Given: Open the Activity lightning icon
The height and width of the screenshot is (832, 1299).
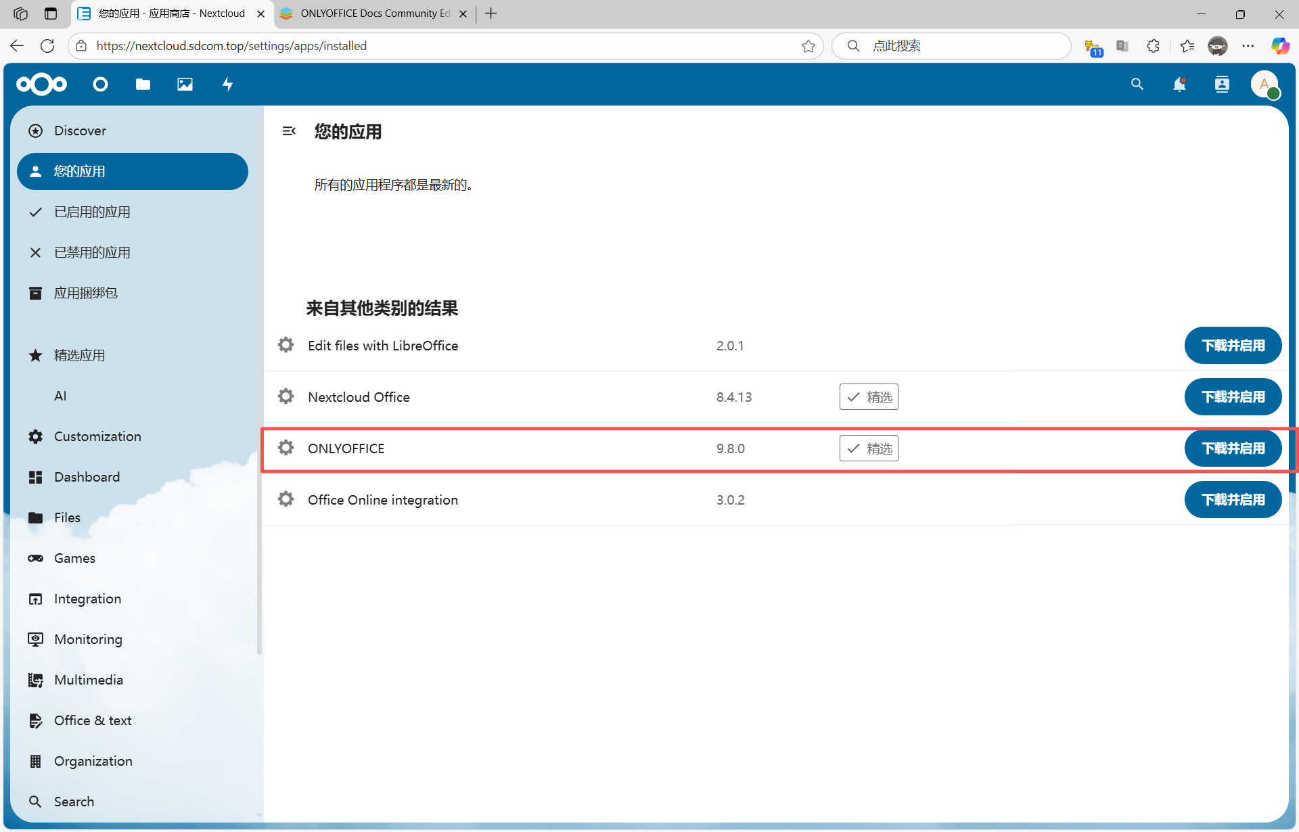Looking at the screenshot, I should (227, 85).
